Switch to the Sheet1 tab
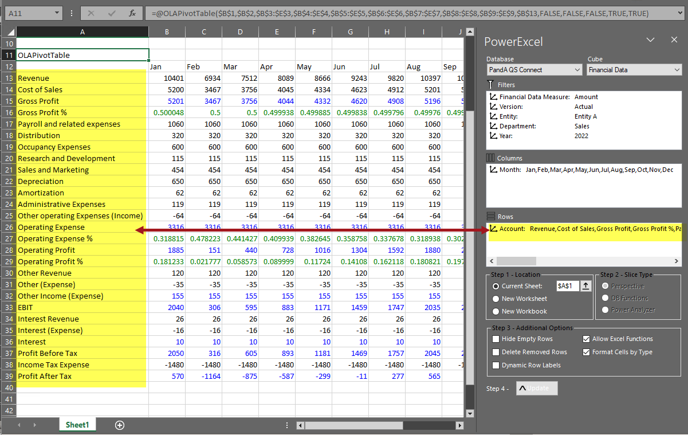This screenshot has width=688, height=435. point(77,425)
